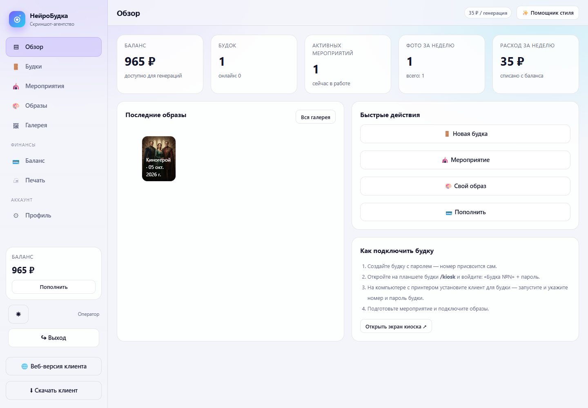Click Открыть экран киоска link
588x408 pixels.
[396, 326]
